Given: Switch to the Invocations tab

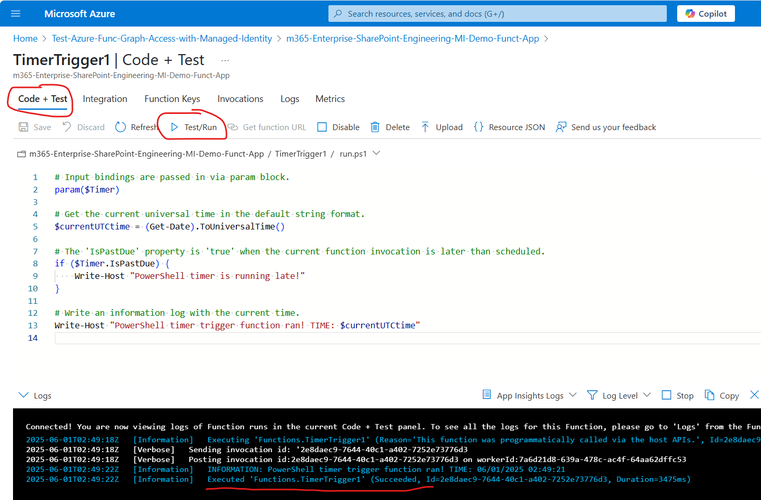Looking at the screenshot, I should coord(240,99).
